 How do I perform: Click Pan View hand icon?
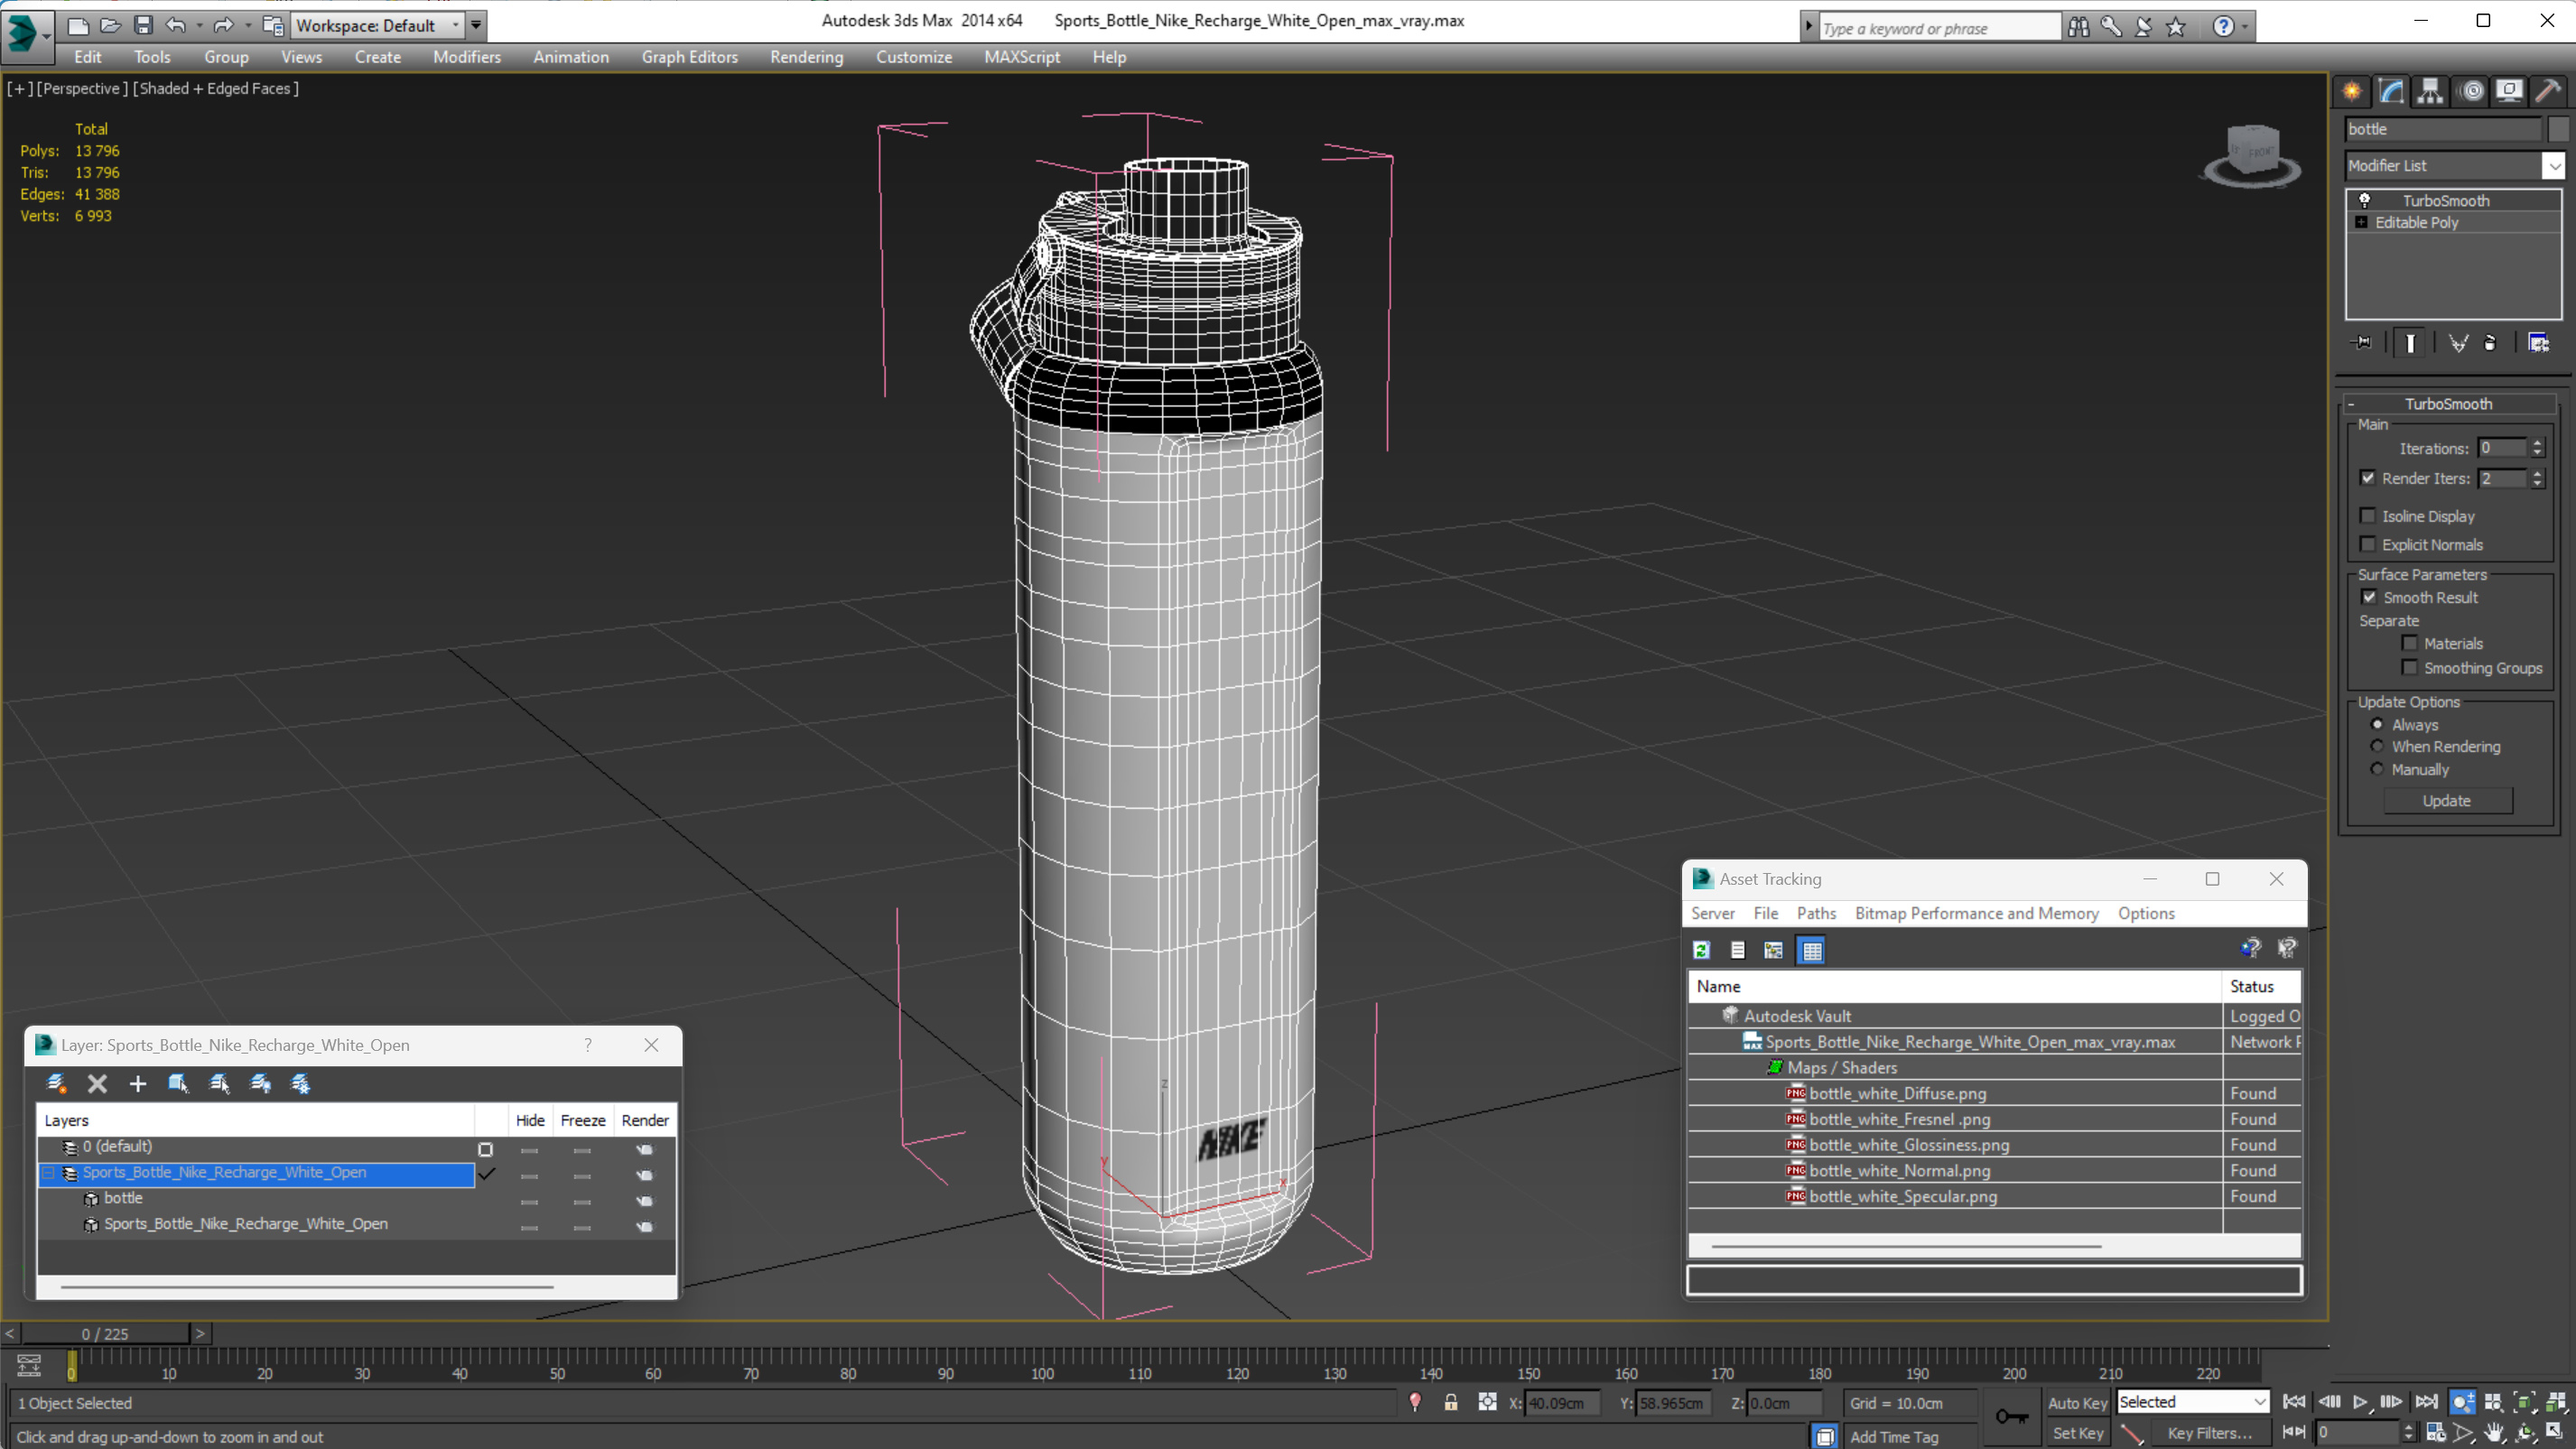point(2494,1433)
